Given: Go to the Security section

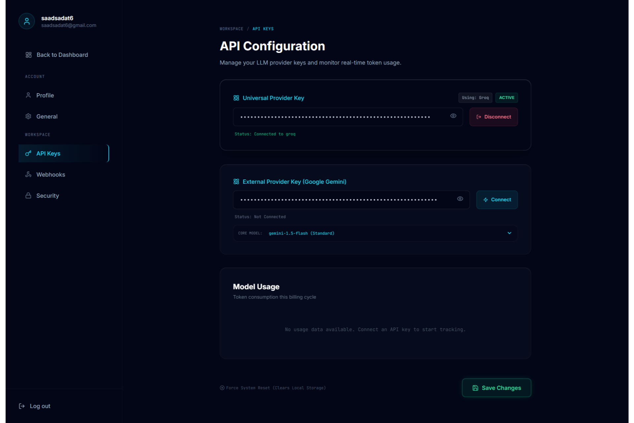Looking at the screenshot, I should (48, 196).
